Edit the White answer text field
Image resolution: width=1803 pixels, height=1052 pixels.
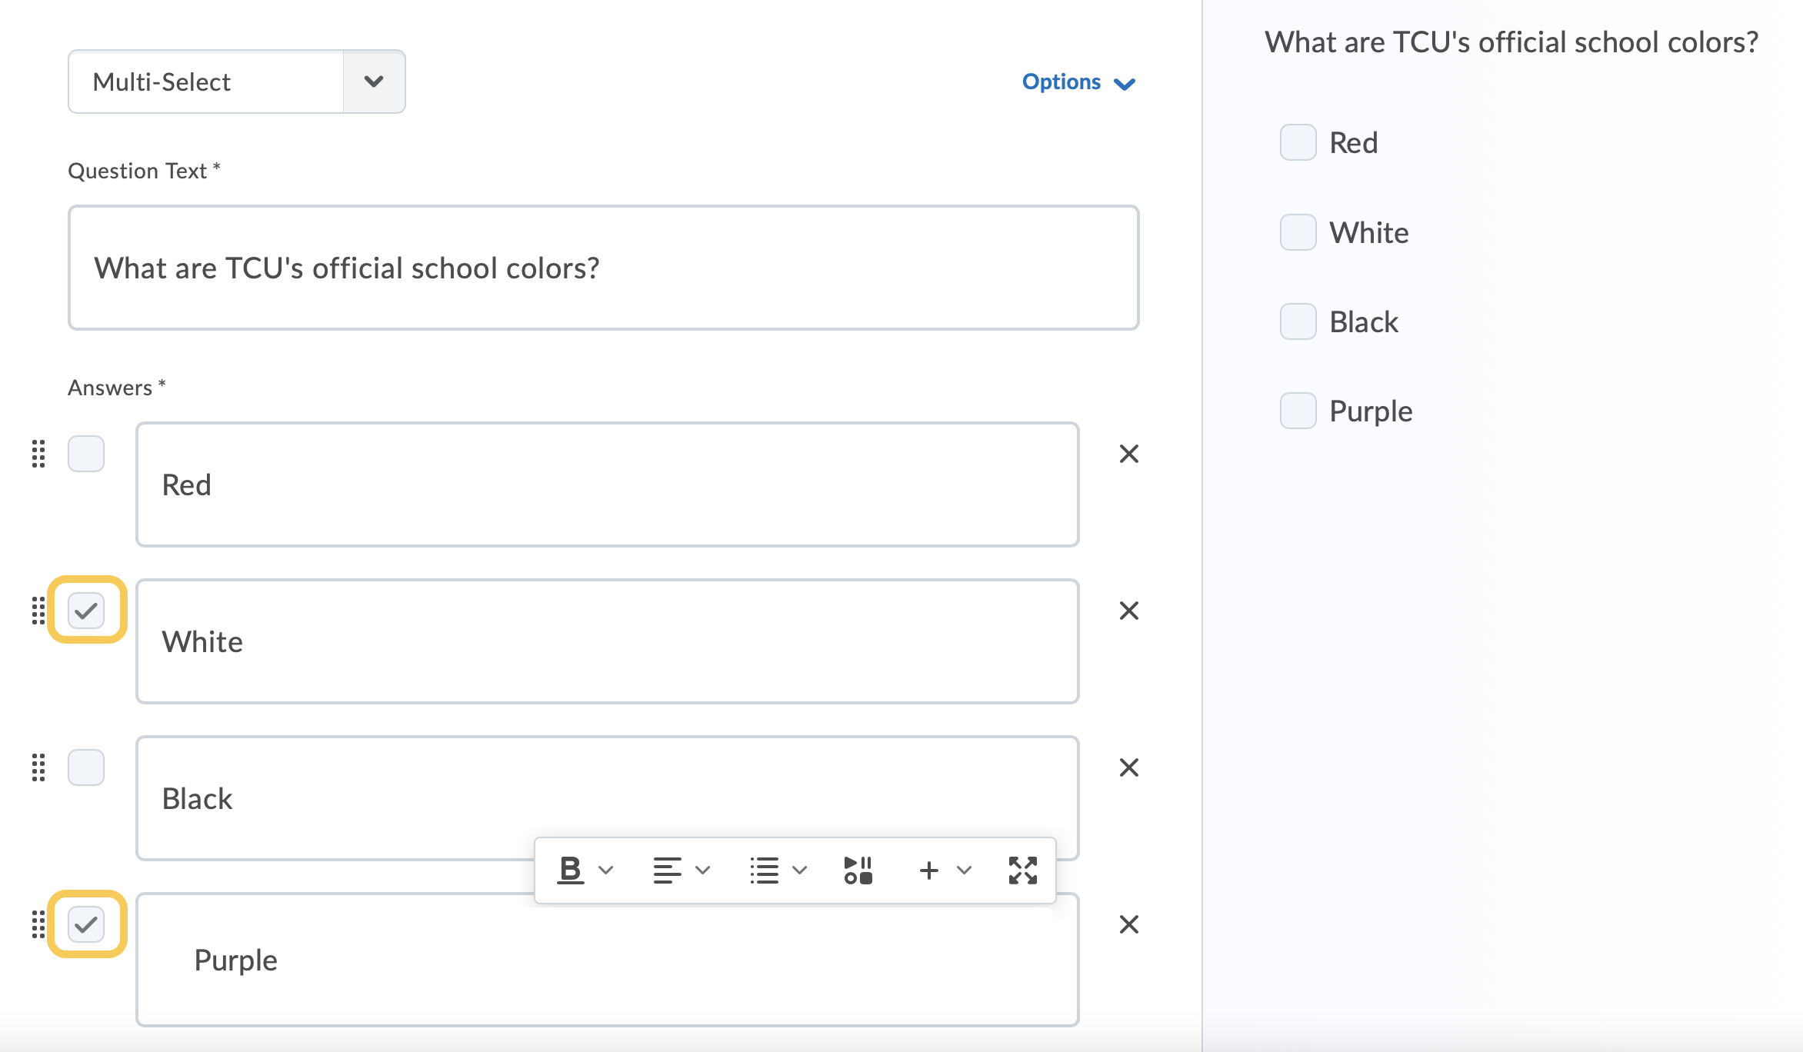pos(608,641)
